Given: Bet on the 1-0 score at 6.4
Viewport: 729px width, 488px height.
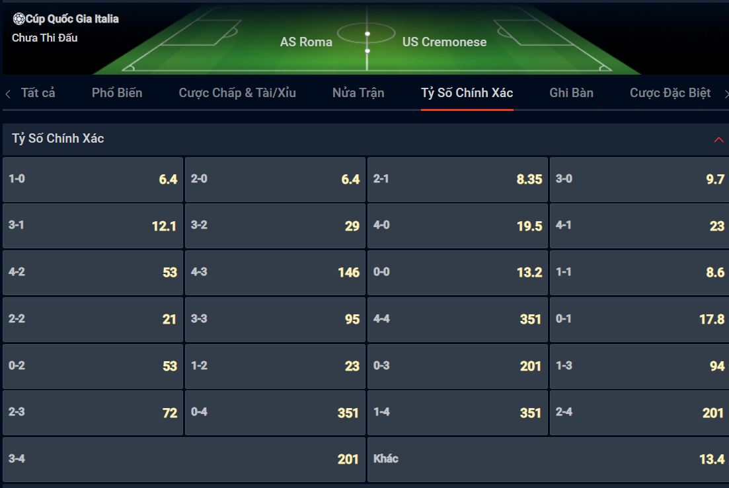Looking at the screenshot, I should pos(93,180).
